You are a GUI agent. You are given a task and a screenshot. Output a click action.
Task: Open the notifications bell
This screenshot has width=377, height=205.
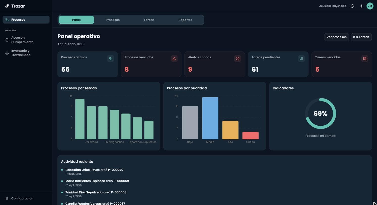(352, 6)
